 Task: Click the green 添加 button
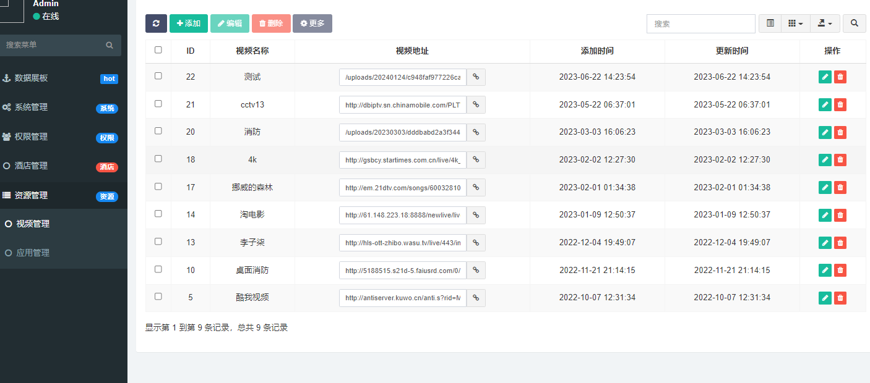(189, 23)
